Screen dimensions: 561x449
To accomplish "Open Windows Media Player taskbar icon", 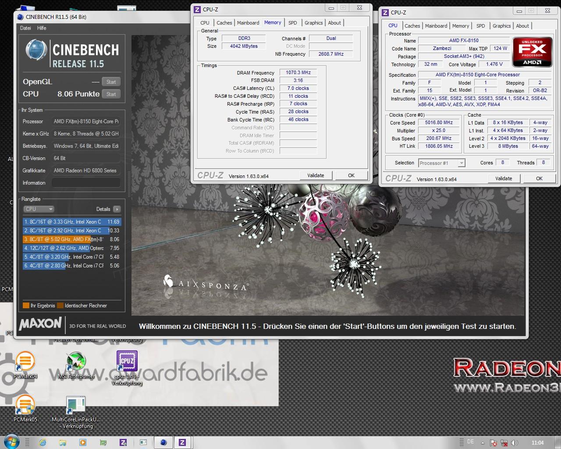I will point(83,442).
